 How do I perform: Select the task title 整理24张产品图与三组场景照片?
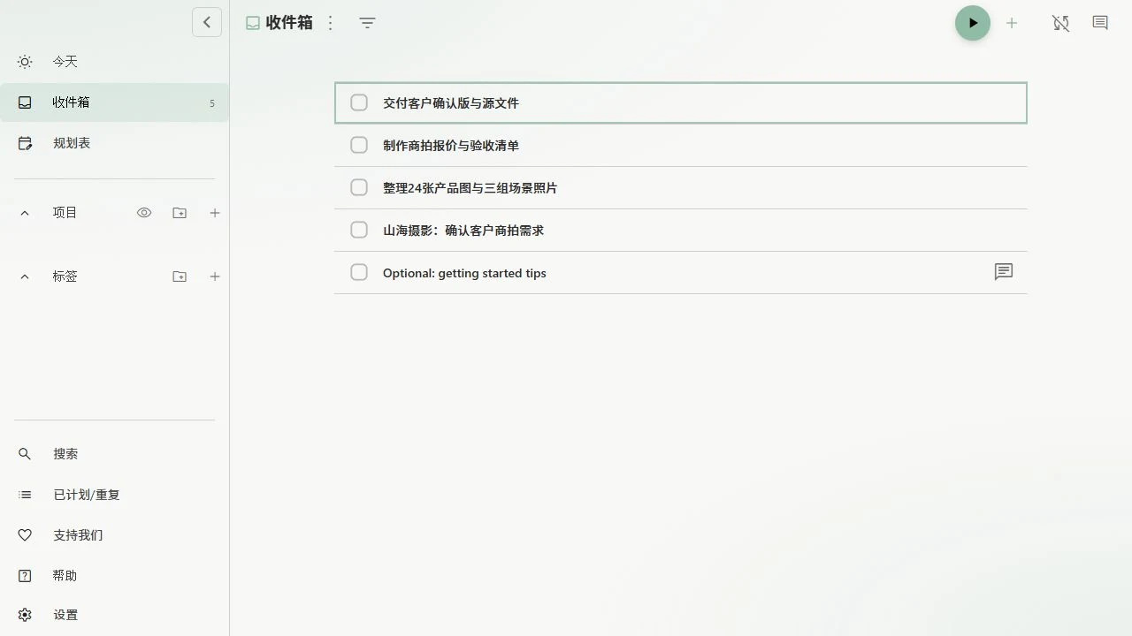470,188
